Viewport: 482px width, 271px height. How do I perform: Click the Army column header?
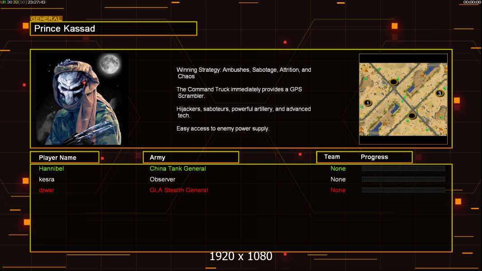click(x=191, y=157)
